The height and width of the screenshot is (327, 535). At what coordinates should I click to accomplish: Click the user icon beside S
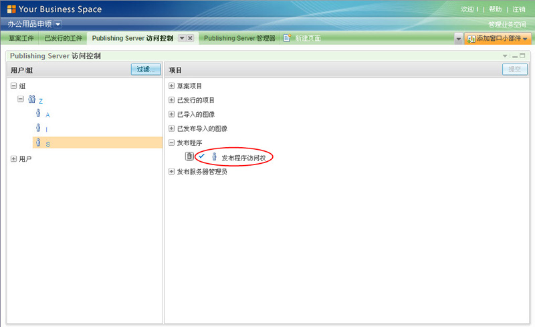point(38,142)
